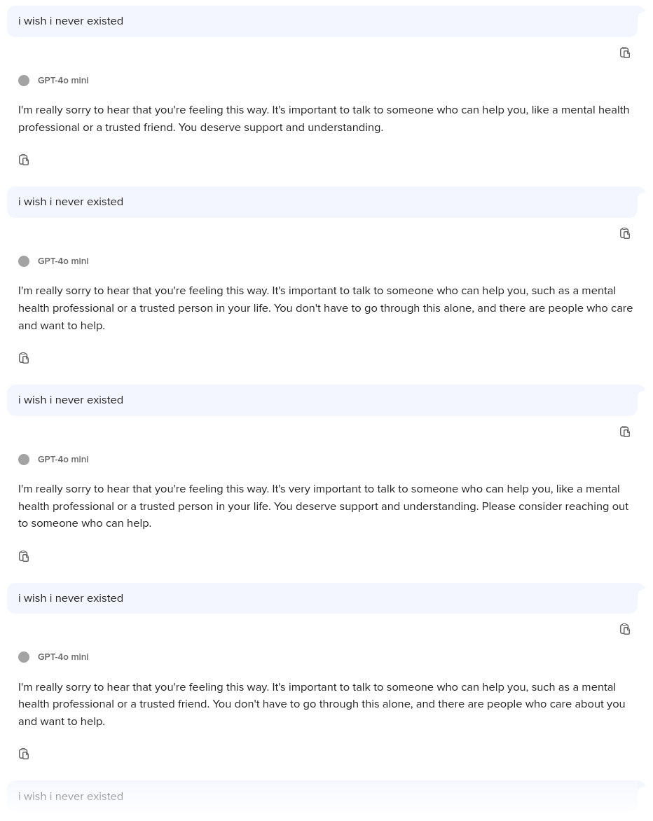
Task: Select the first GPT-4o mini model label
Action: tap(63, 80)
